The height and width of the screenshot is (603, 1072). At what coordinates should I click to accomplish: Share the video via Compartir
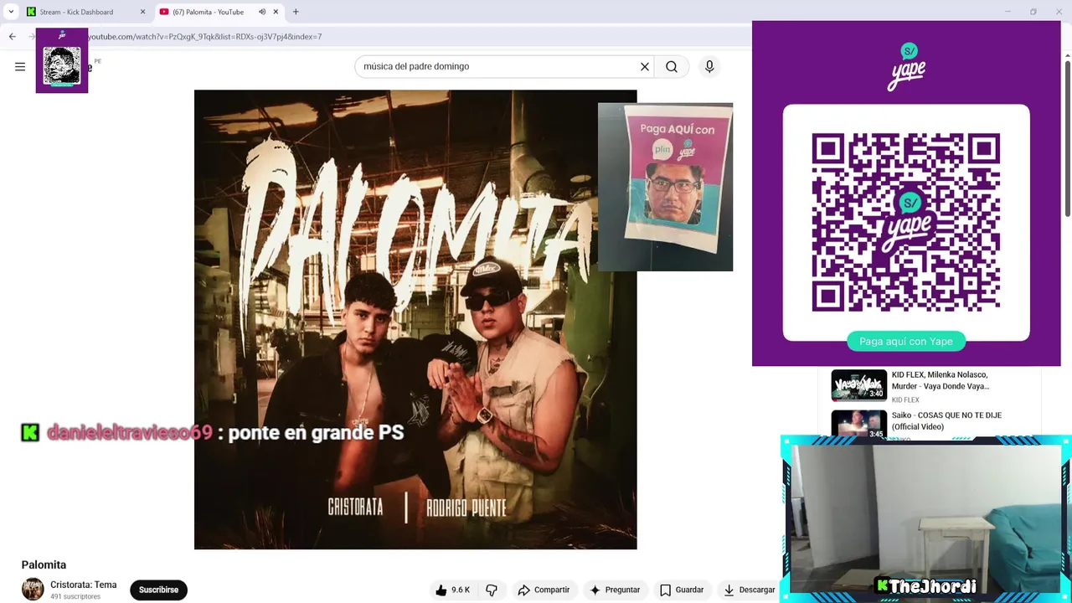[x=544, y=590]
